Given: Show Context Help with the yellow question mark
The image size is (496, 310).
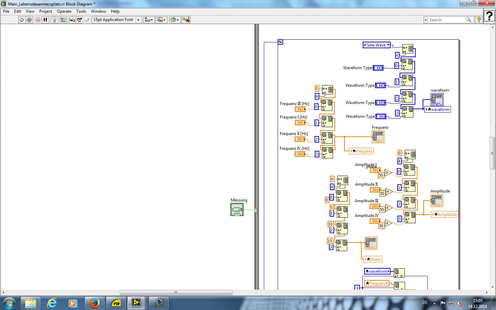Looking at the screenshot, I should coord(478,20).
